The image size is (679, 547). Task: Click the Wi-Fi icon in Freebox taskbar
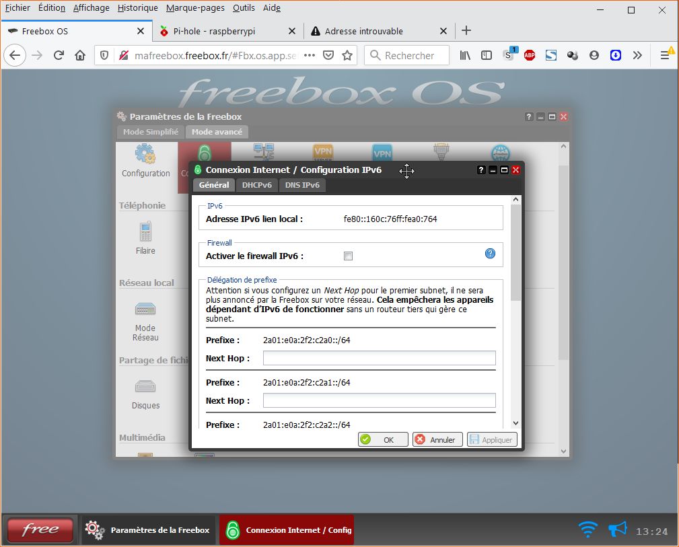[x=587, y=530]
